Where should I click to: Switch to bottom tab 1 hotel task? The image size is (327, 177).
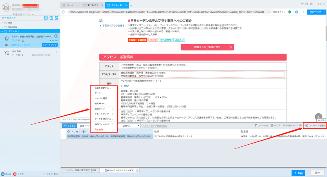(81, 170)
